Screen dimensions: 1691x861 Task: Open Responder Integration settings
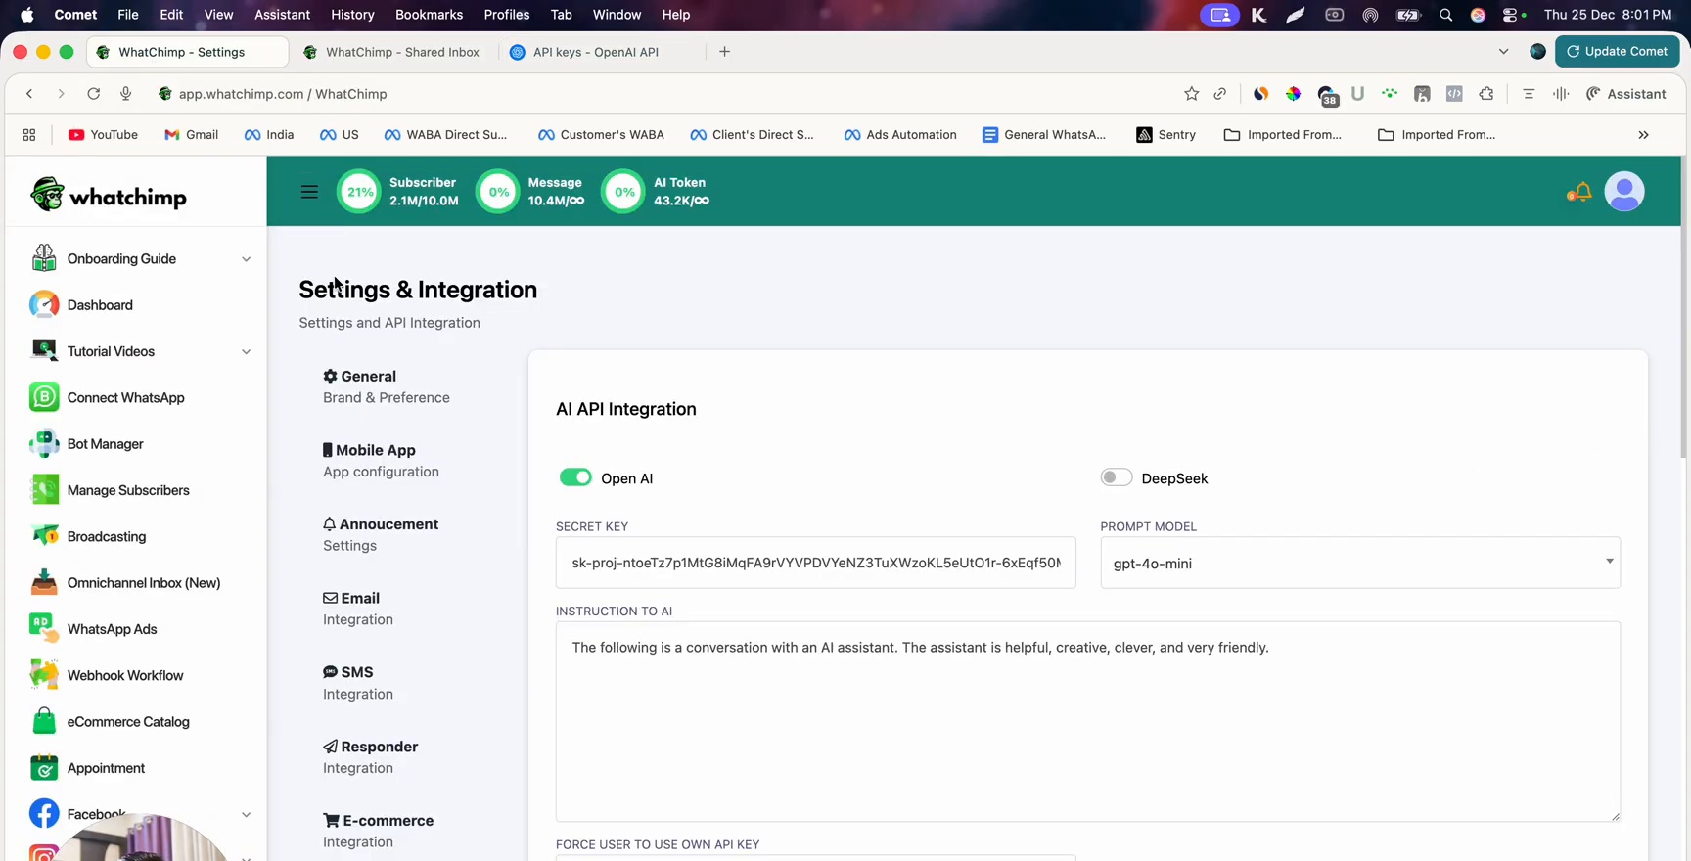click(x=371, y=757)
